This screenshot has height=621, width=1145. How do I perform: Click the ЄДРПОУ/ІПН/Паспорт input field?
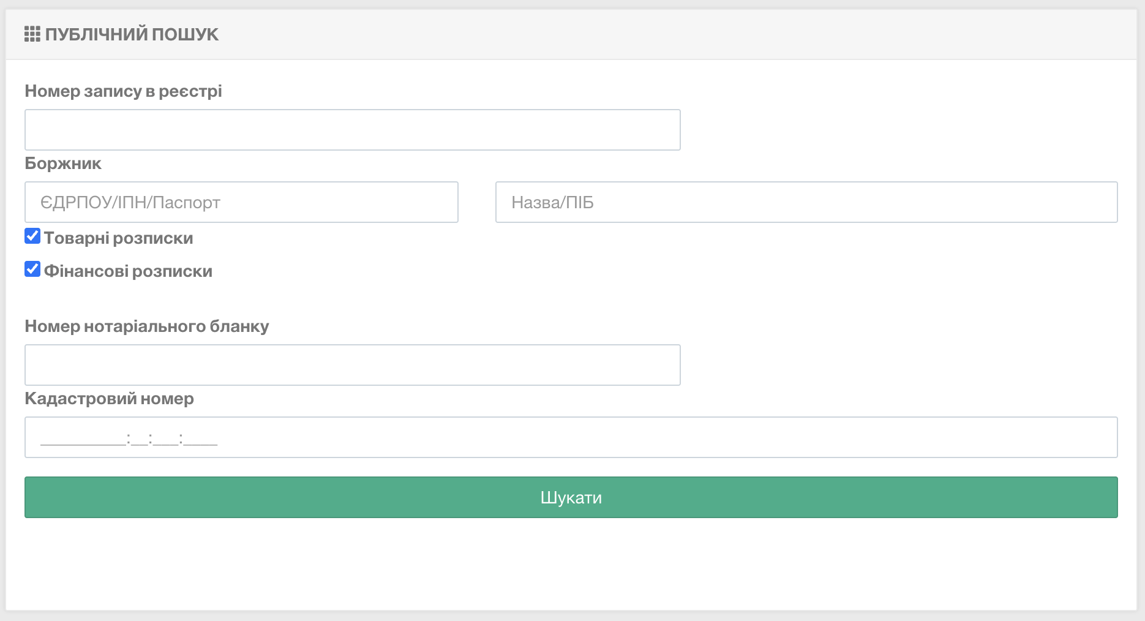[x=241, y=202]
